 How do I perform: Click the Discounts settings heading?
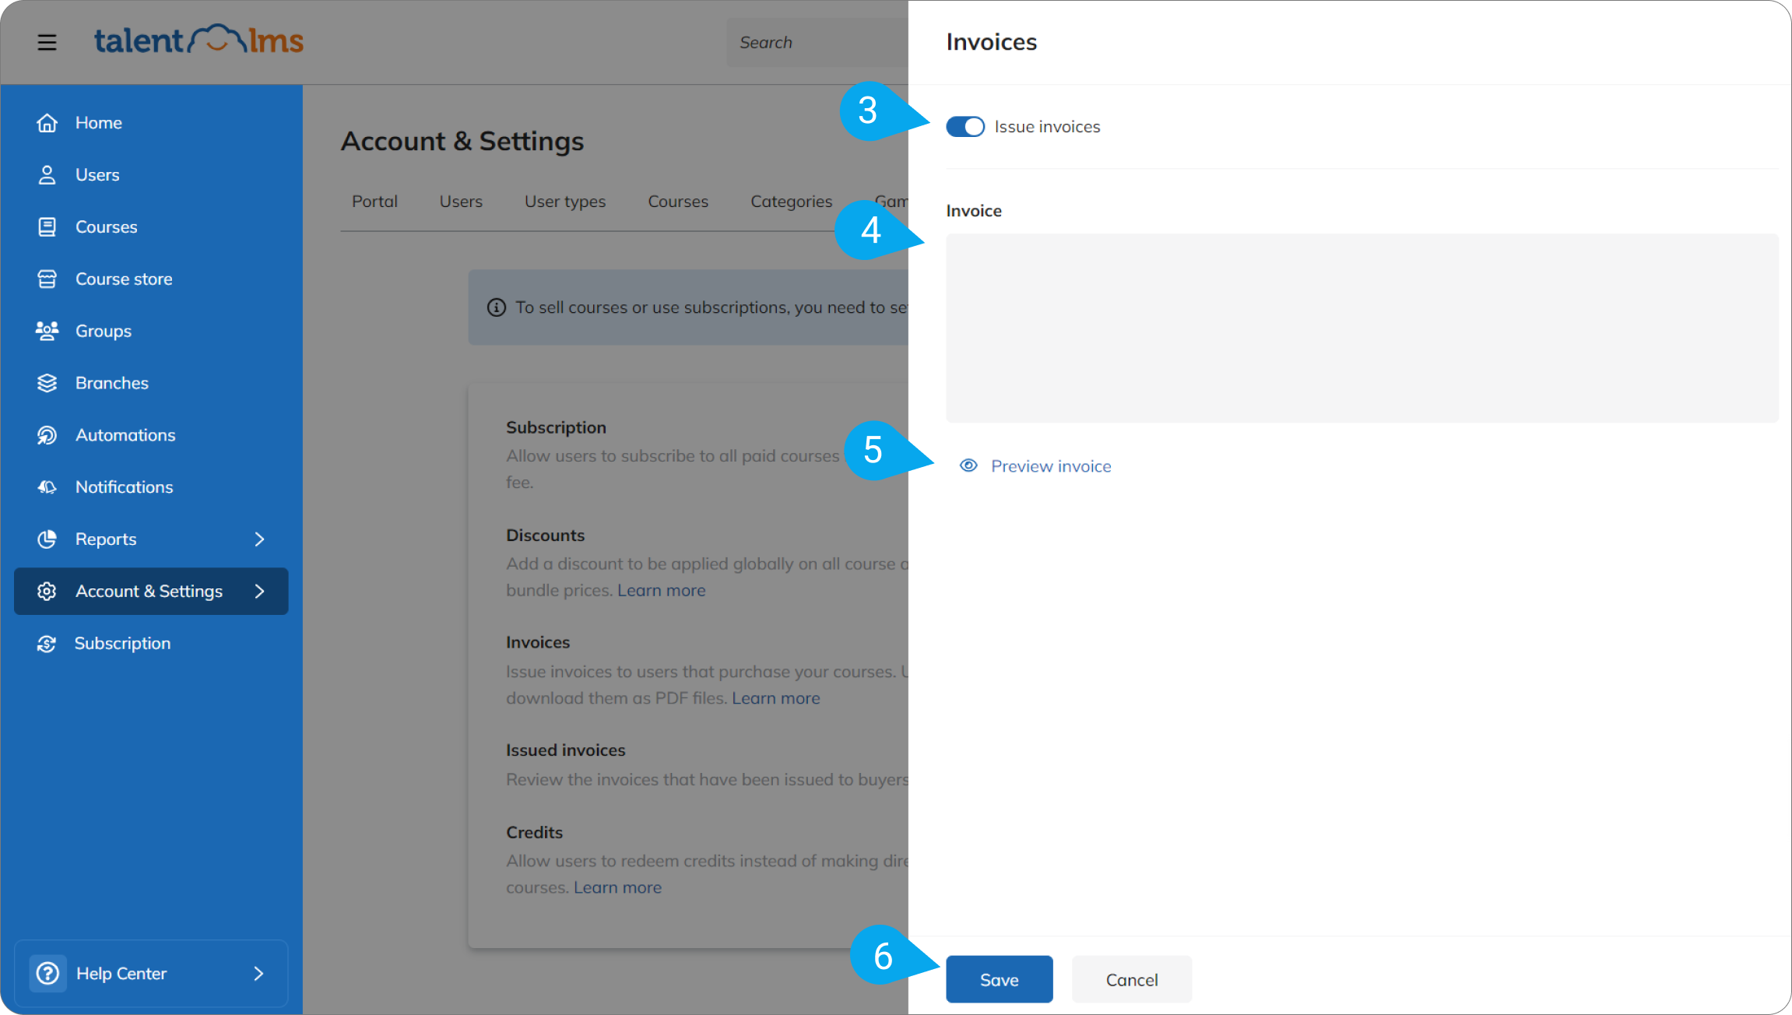[x=545, y=536]
